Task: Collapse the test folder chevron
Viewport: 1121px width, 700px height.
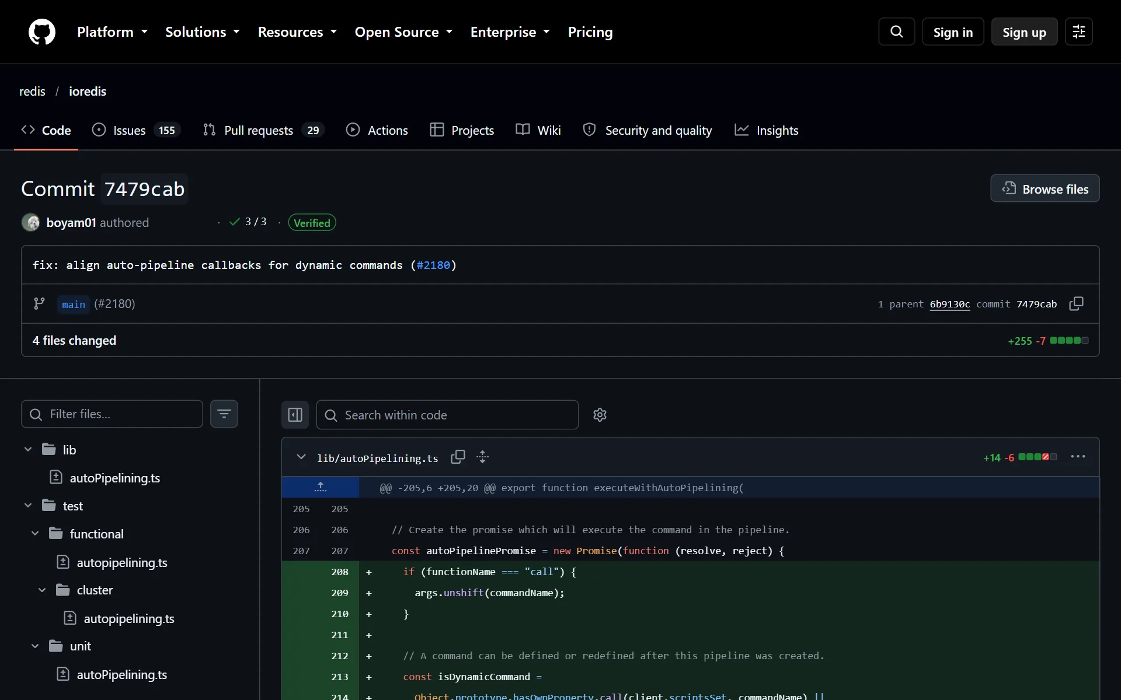Action: [28, 505]
